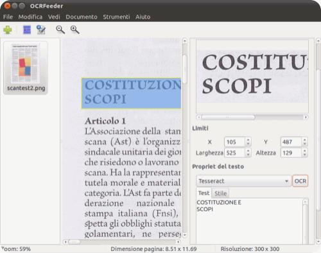
Task: Decrease the Altezza value with its down arrow
Action: pos(304,155)
